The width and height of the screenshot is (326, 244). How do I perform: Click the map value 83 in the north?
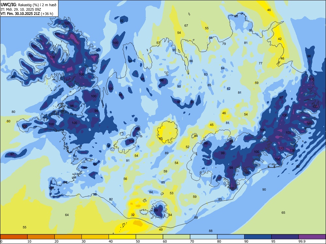pyautogui.click(x=206, y=74)
